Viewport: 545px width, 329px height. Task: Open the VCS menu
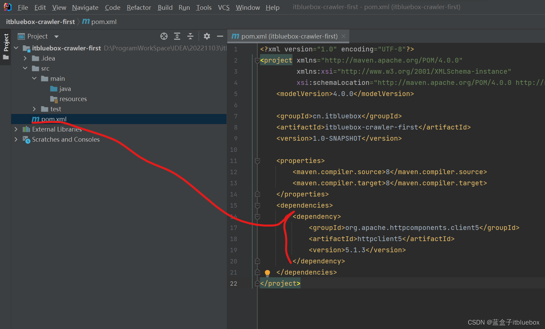[x=224, y=7]
